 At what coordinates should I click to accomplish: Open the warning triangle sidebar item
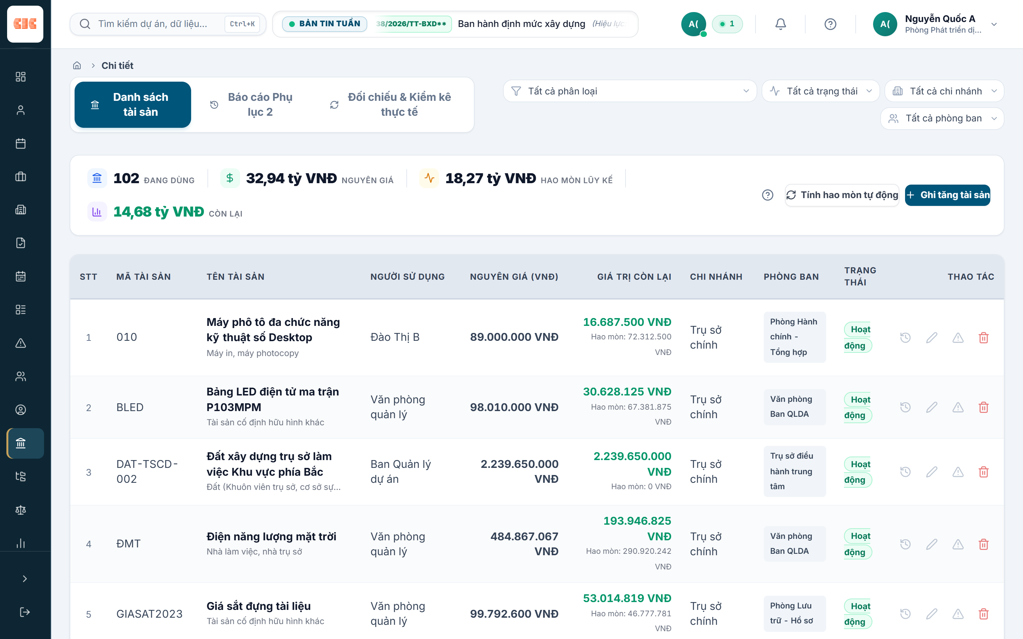point(21,343)
